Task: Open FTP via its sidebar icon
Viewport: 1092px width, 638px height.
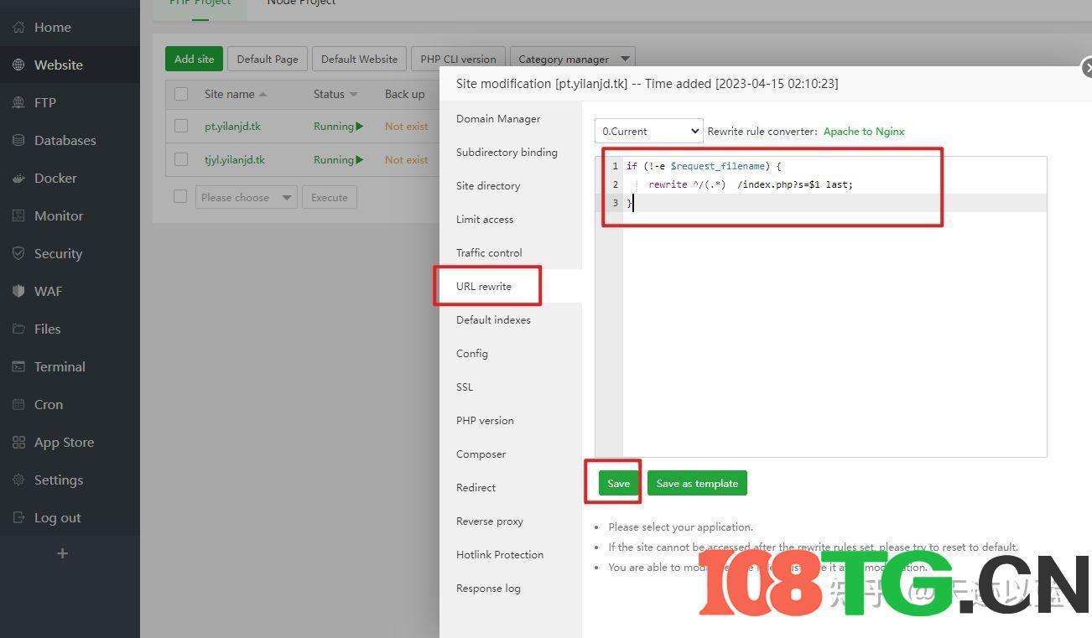Action: pos(18,103)
